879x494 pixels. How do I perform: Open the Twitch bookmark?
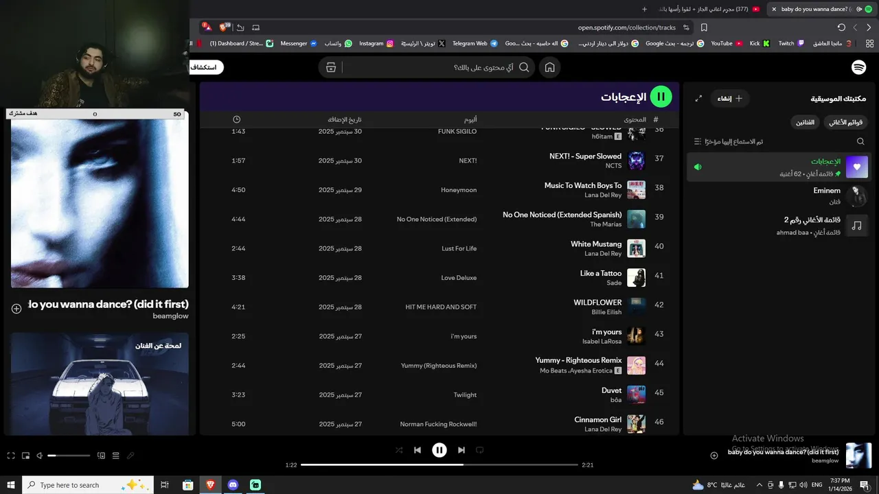[x=791, y=43]
